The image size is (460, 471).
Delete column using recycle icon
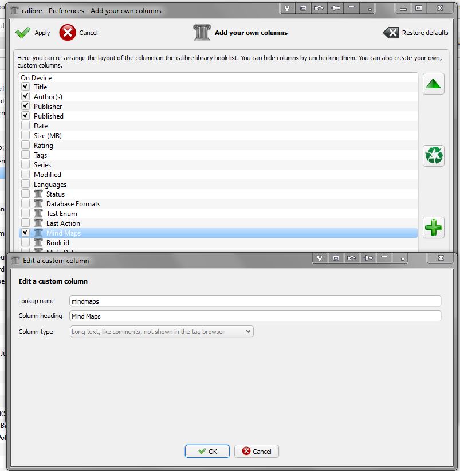click(x=433, y=156)
